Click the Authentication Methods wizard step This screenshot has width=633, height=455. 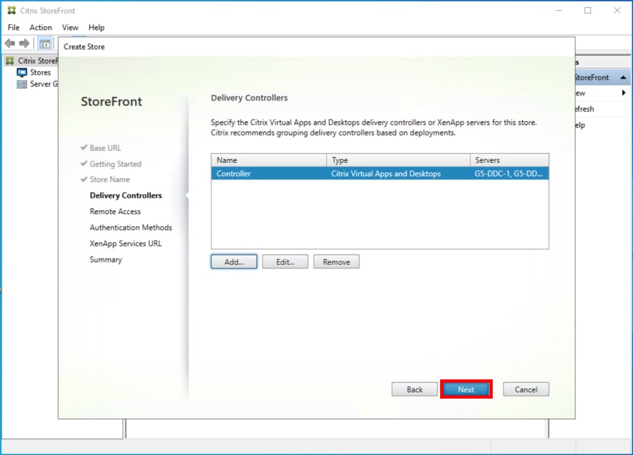pos(131,227)
